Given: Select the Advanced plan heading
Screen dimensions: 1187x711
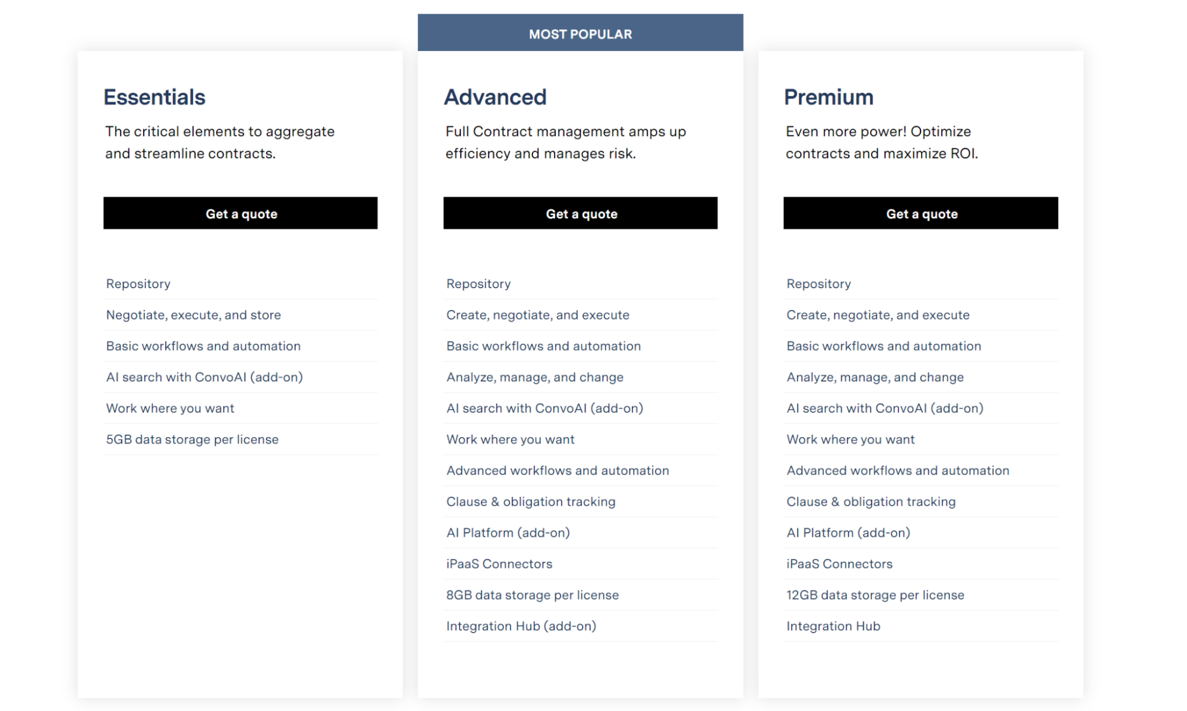Looking at the screenshot, I should click(x=495, y=97).
